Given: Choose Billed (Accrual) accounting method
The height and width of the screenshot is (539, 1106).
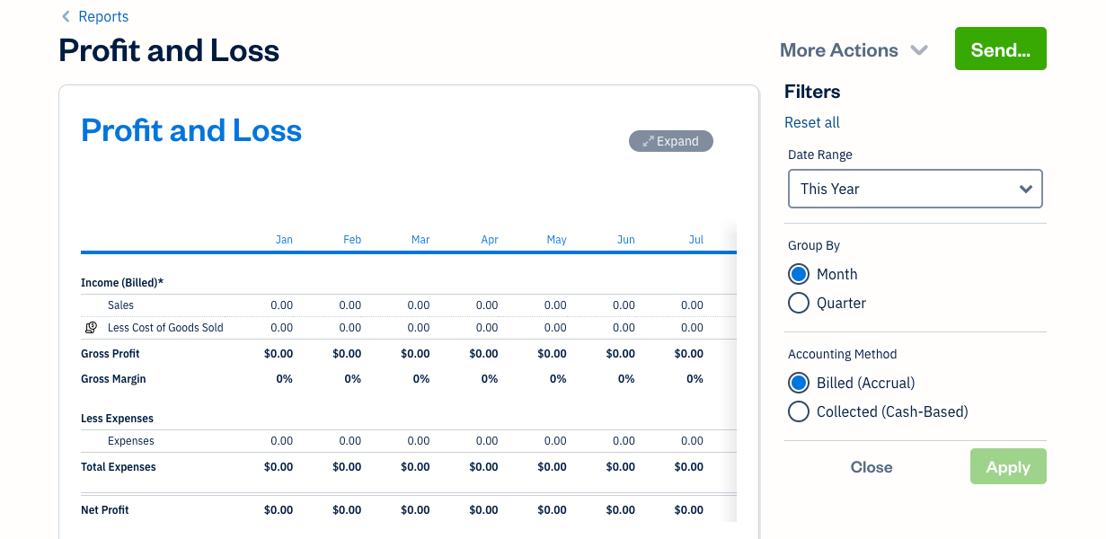Looking at the screenshot, I should [799, 383].
